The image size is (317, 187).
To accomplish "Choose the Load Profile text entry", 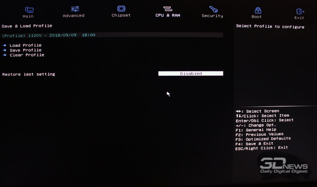I will [x=25, y=46].
